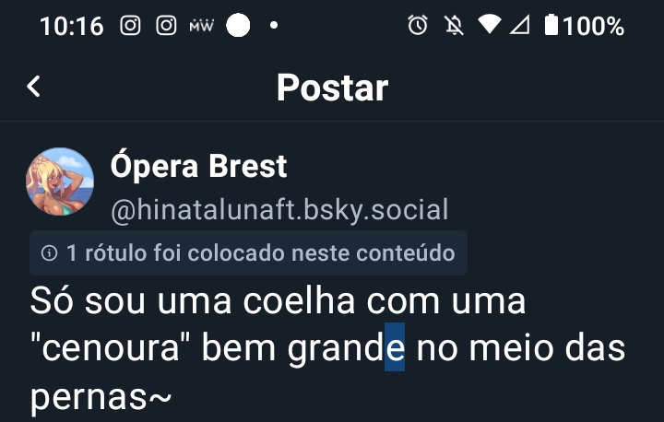Viewport: 664px width, 422px height.
Task: Tap the info icon in the label badge
Action: click(50, 252)
